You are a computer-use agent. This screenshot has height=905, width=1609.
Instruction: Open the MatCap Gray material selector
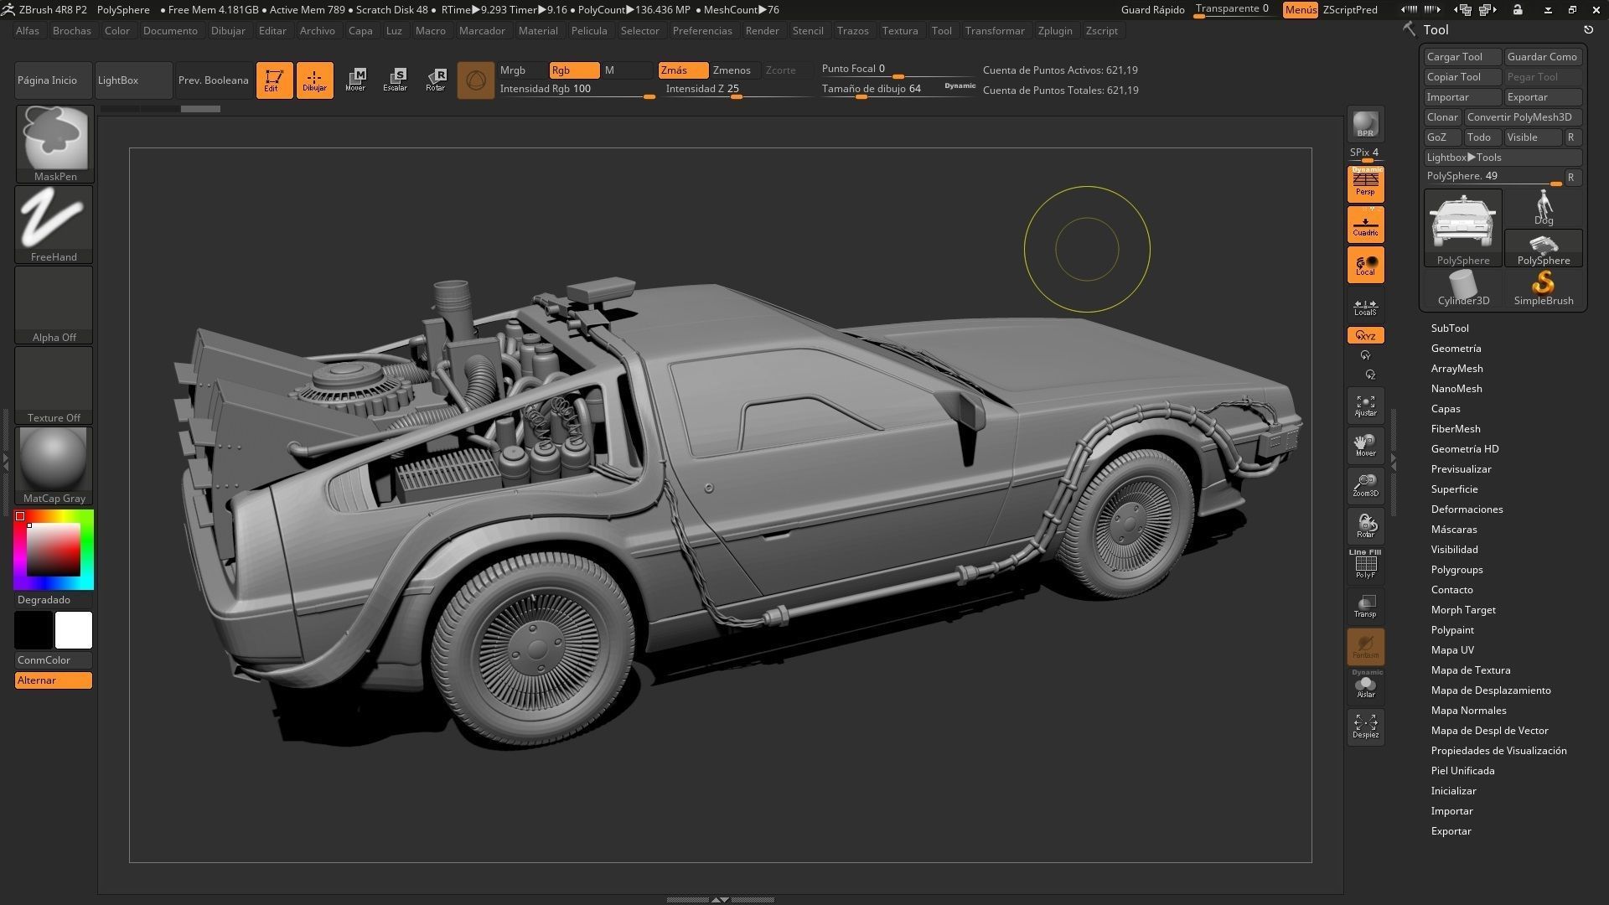coord(54,465)
